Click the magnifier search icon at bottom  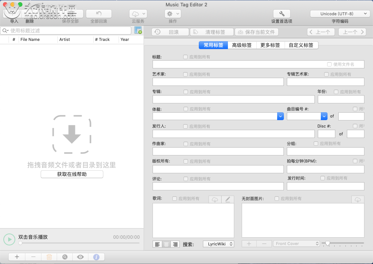click(x=65, y=257)
